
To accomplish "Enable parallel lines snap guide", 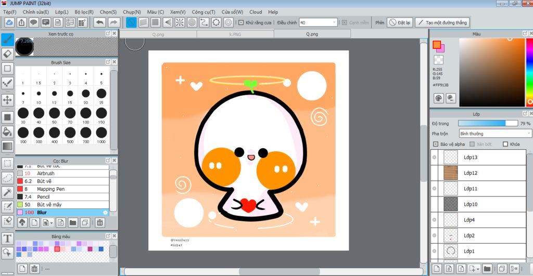I will (144, 23).
